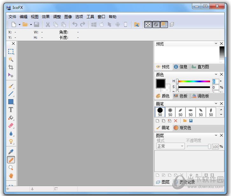This screenshot has width=231, height=196.
Task: Close the 画笔 panel
Action: click(x=221, y=104)
